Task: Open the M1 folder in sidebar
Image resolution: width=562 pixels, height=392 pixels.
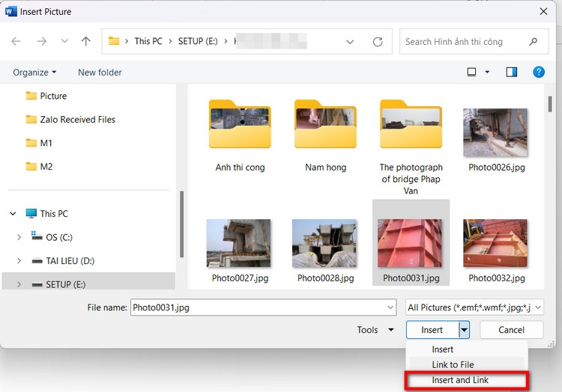Action: pos(39,143)
